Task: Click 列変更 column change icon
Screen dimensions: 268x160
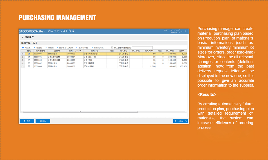Action: (x=26, y=48)
